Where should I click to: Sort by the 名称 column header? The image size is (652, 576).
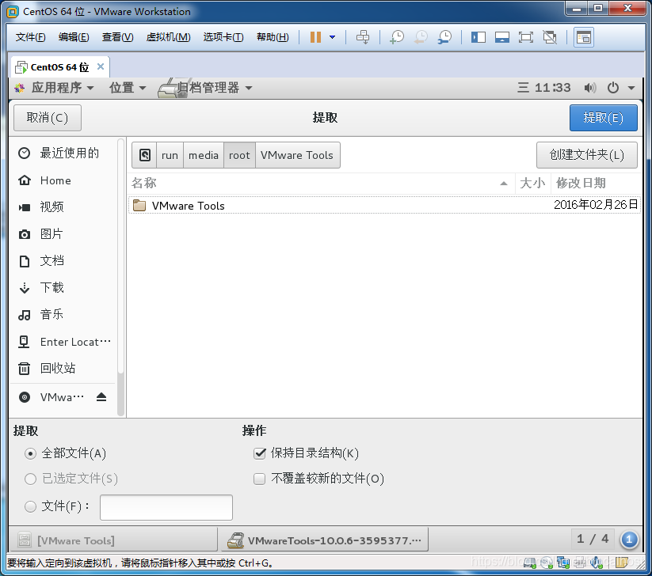click(321, 183)
